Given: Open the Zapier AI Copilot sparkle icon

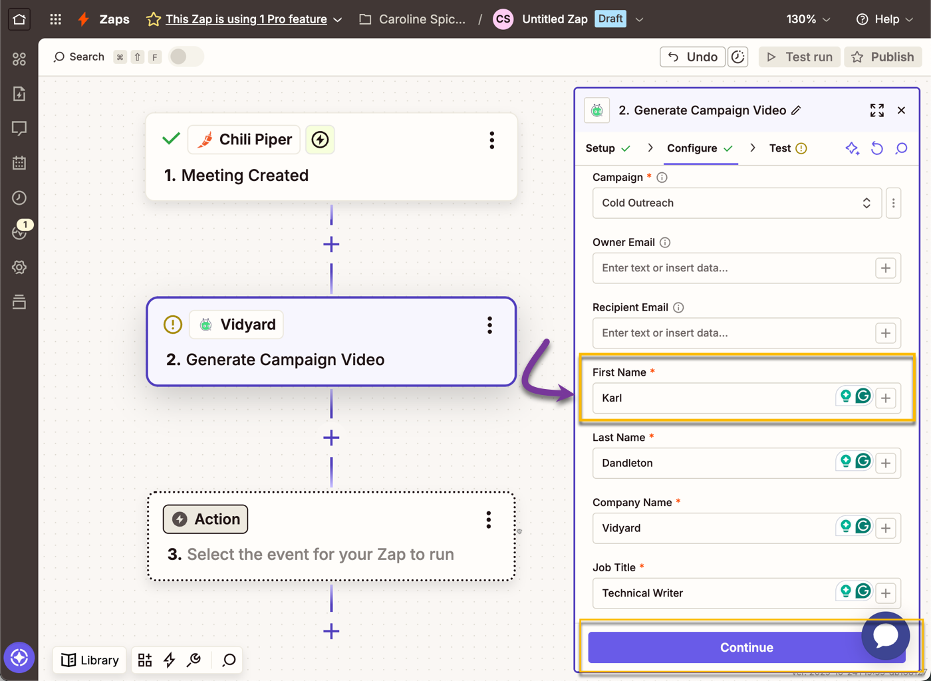Looking at the screenshot, I should point(853,148).
